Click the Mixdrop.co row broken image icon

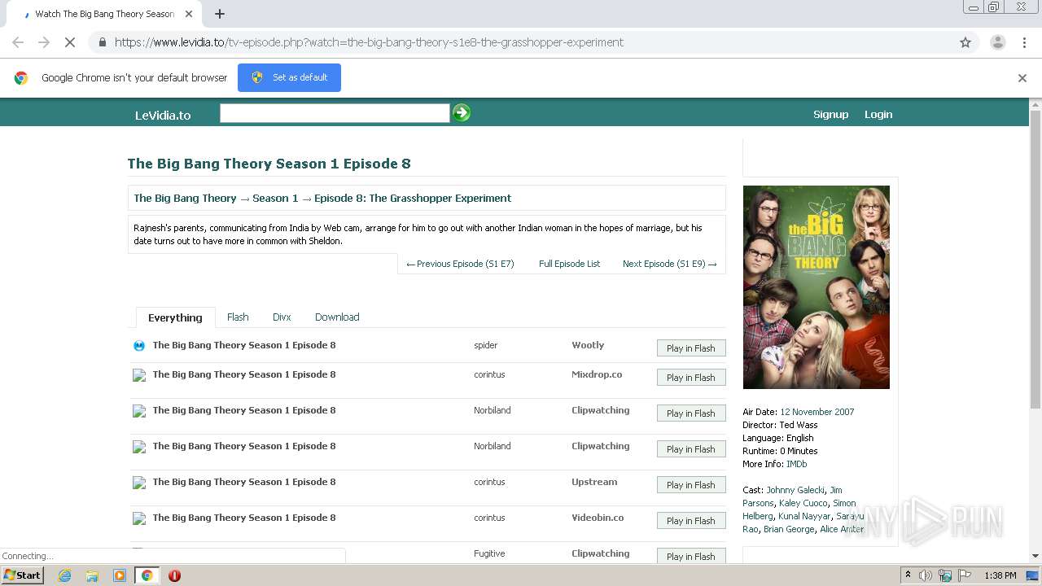point(139,376)
